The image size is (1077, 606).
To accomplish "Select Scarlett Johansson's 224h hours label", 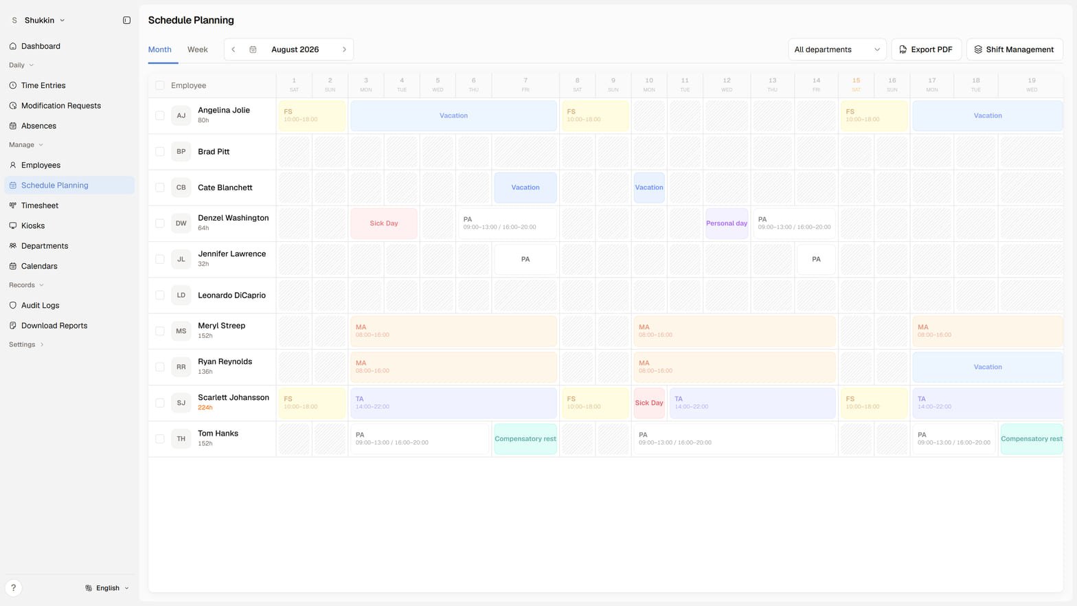I will coord(205,407).
